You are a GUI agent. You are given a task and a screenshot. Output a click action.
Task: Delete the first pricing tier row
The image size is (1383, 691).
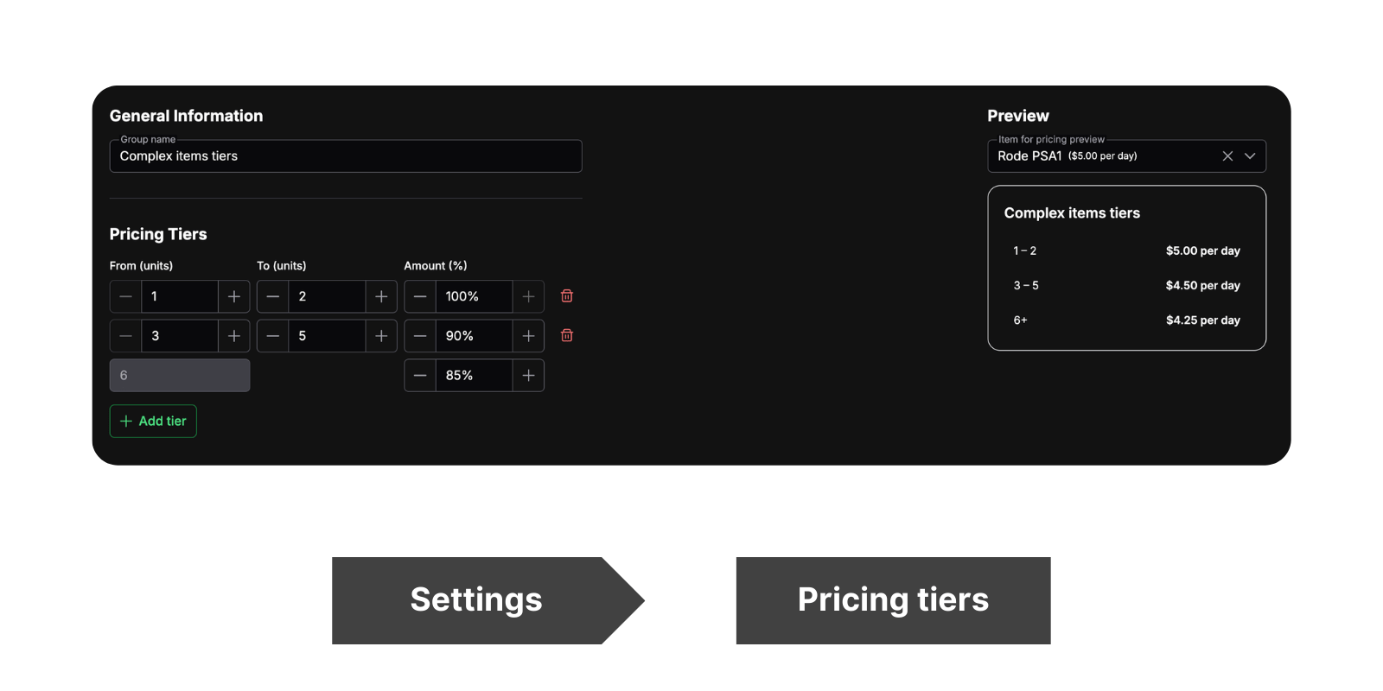(x=567, y=295)
